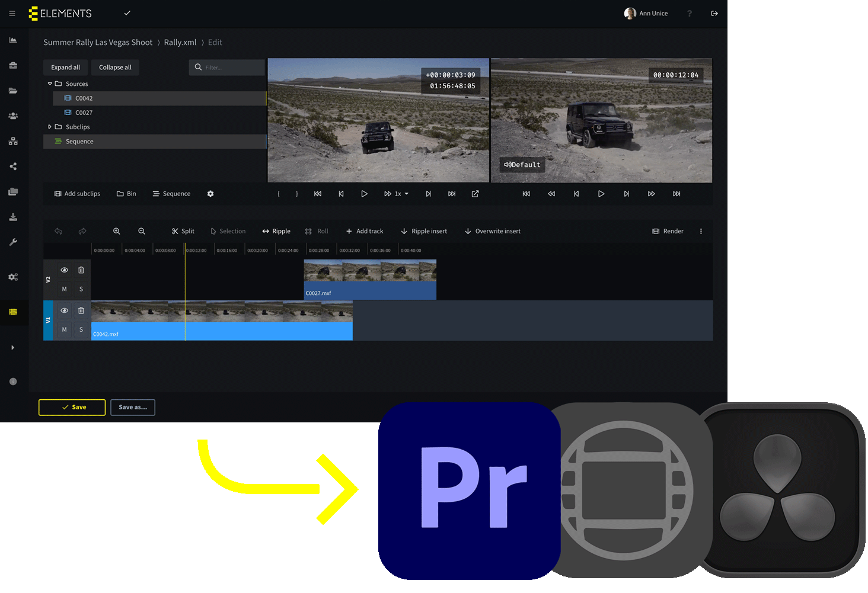The width and height of the screenshot is (868, 593).
Task: Solo track V2
Action: click(81, 289)
